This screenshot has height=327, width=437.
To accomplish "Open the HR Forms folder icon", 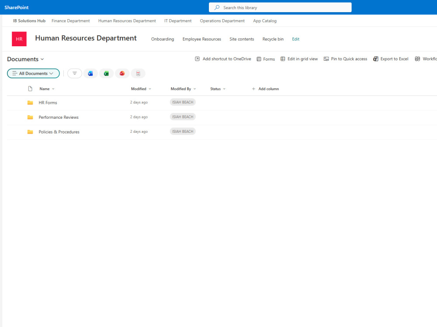I will (30, 103).
